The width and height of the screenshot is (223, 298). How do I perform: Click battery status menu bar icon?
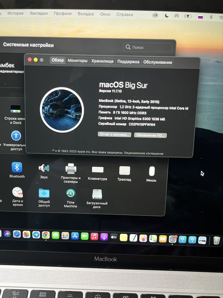click(188, 16)
